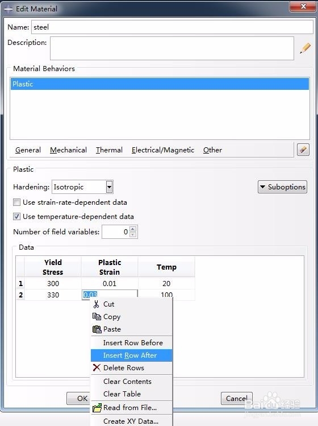Choose Copy from context menu
This screenshot has height=426, width=318.
click(x=132, y=316)
